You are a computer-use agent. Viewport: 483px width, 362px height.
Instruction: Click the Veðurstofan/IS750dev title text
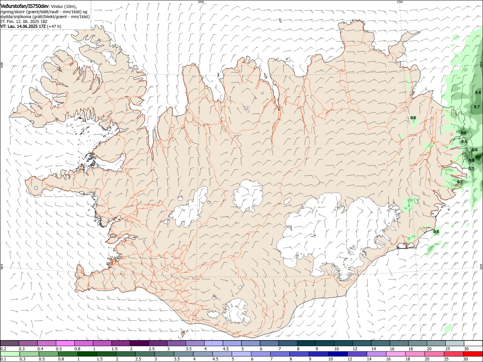[x=25, y=6]
